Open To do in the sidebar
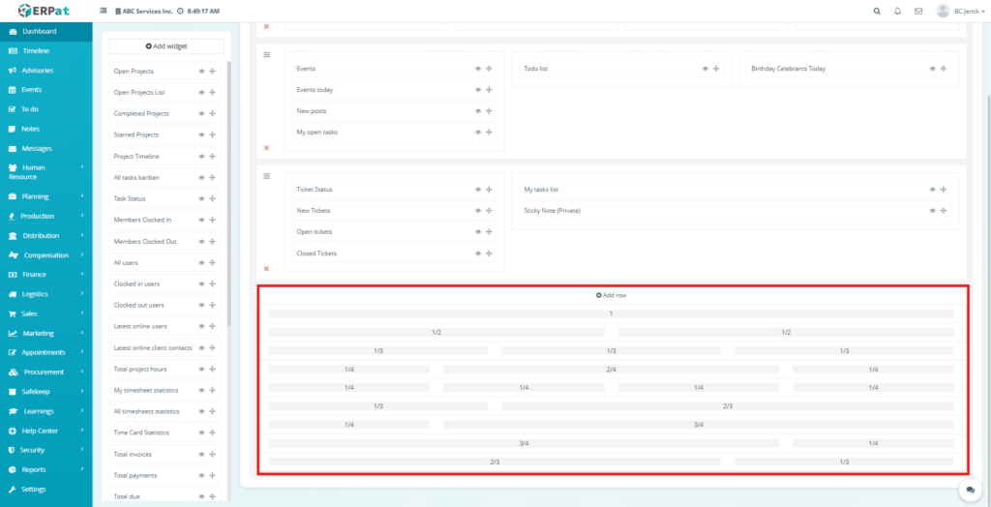This screenshot has height=507, width=991. [x=46, y=108]
